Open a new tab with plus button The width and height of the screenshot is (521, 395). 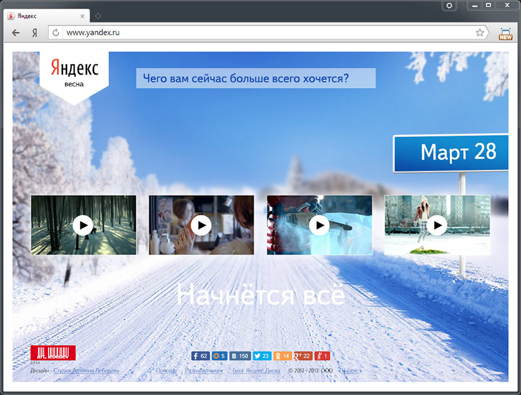click(98, 16)
